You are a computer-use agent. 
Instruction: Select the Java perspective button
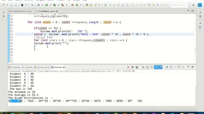pos(200,5)
